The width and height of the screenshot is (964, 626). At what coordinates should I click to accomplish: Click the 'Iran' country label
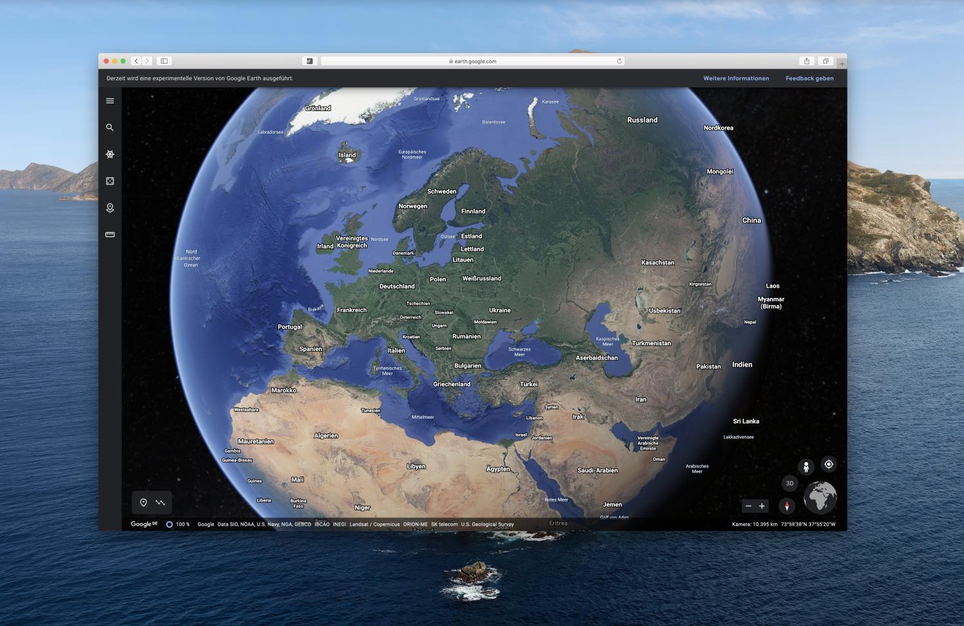point(641,399)
